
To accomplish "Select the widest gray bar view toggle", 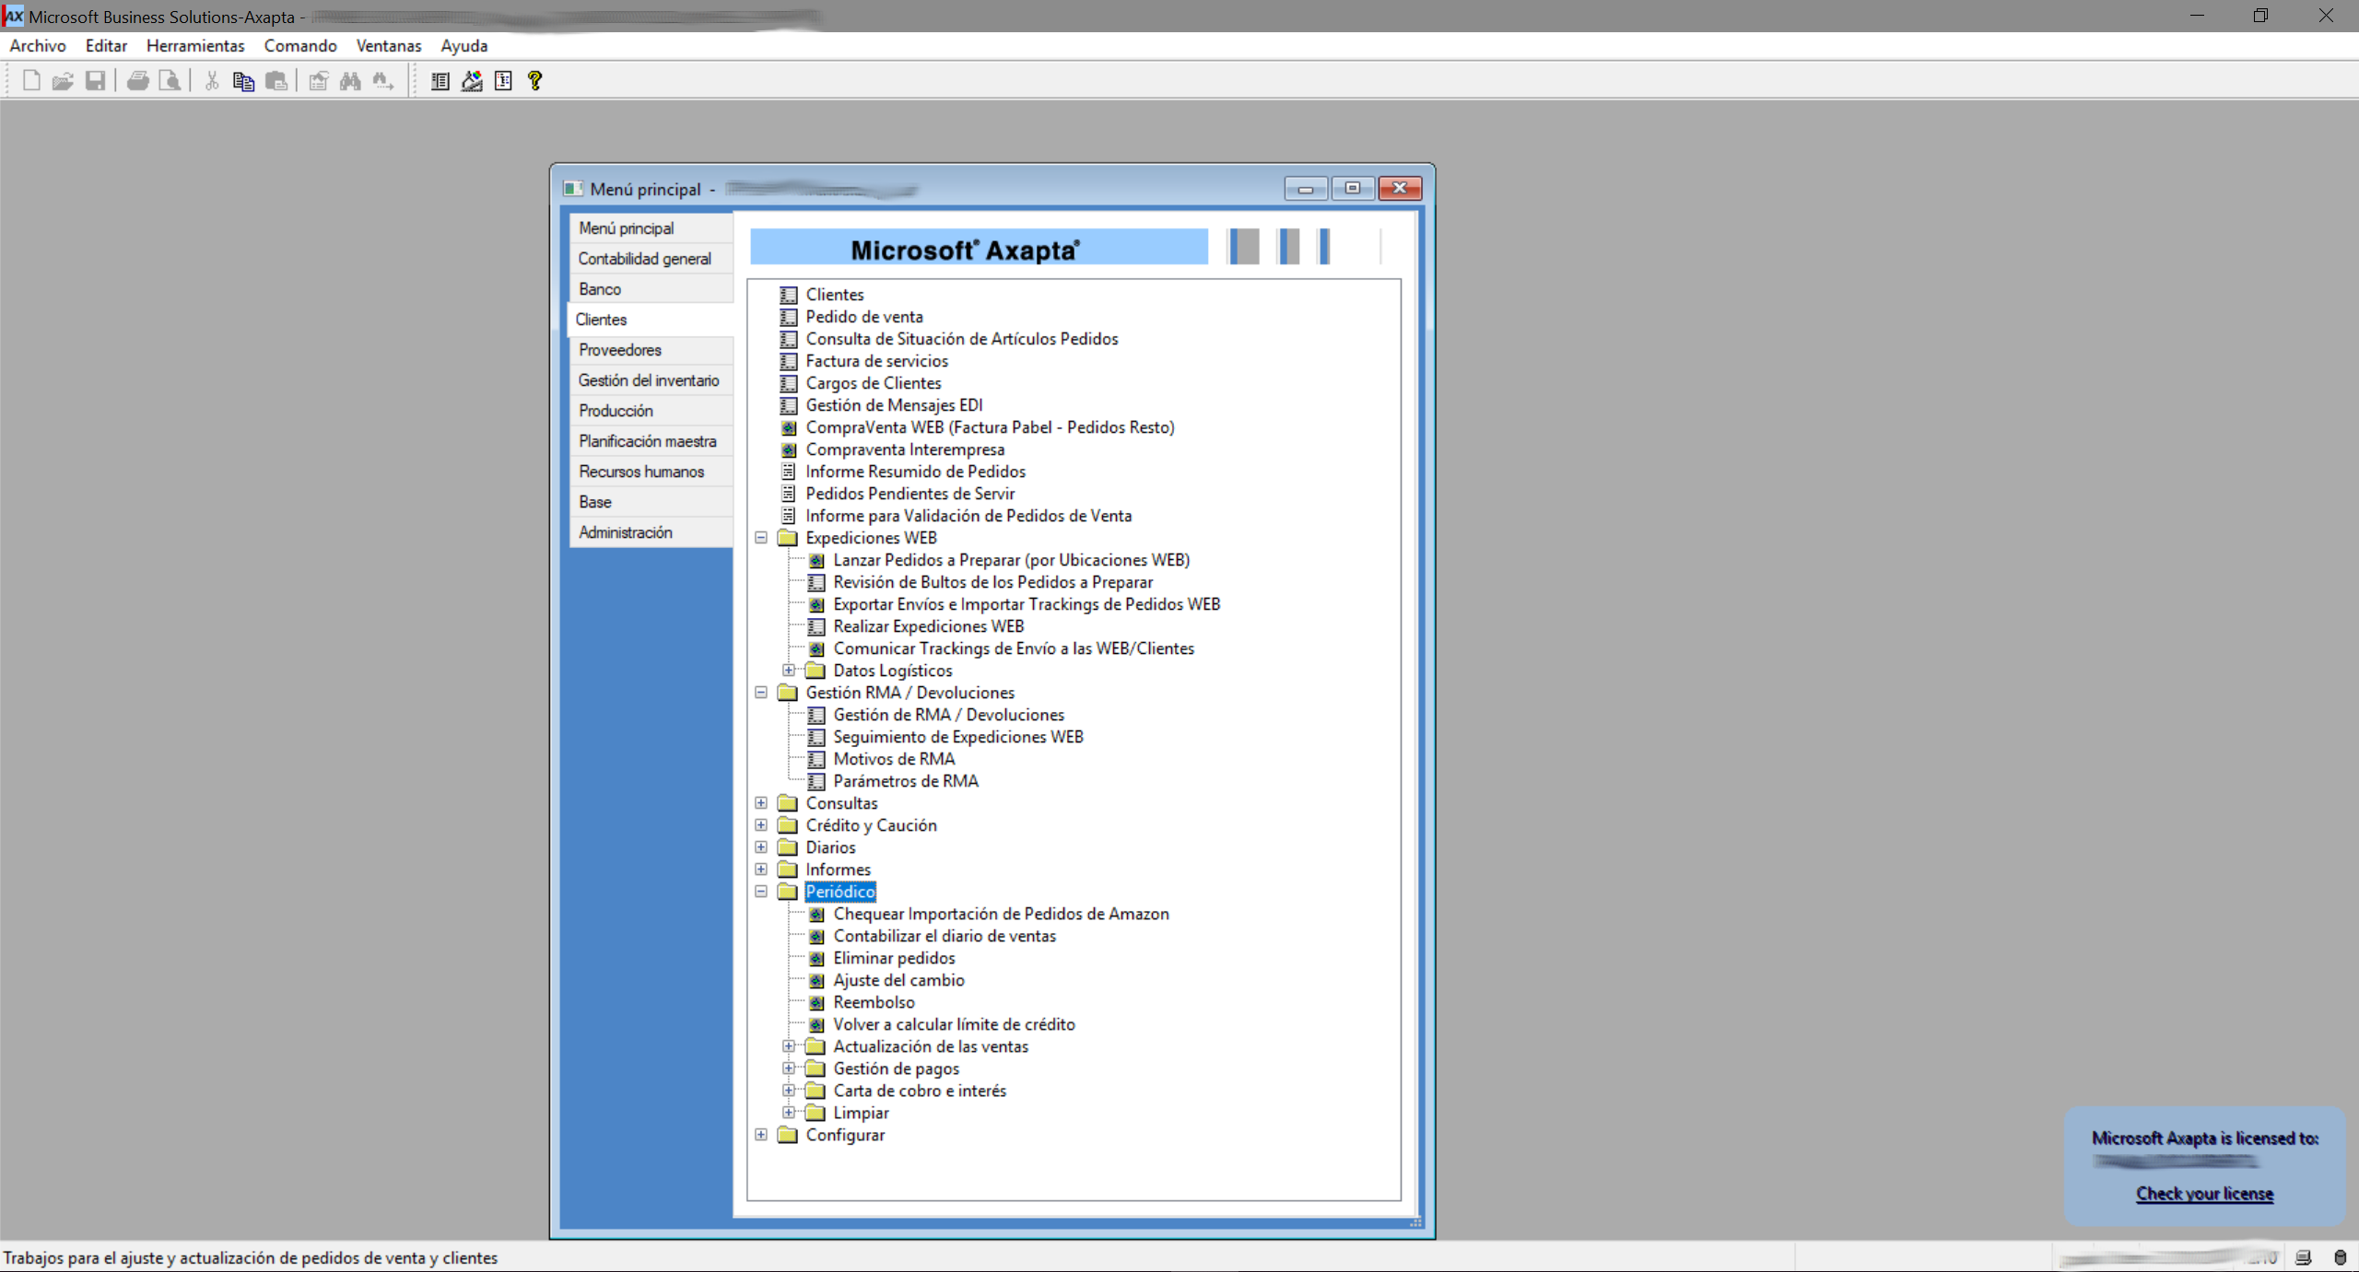I will click(1244, 247).
